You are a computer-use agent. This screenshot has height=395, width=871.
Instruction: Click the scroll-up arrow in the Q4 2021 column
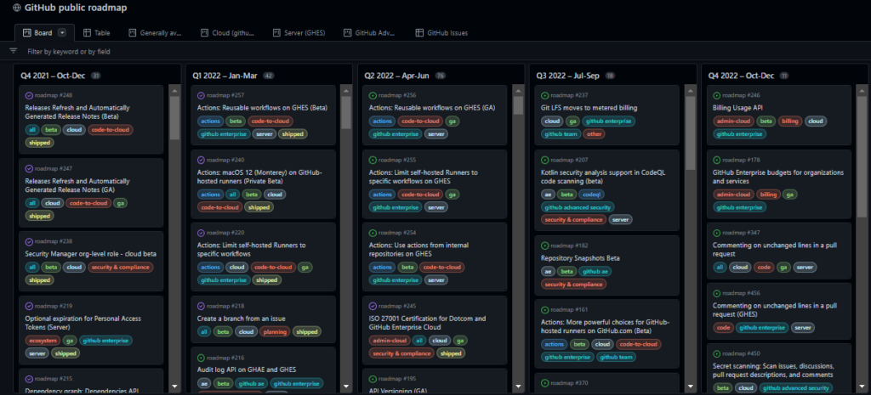174,90
